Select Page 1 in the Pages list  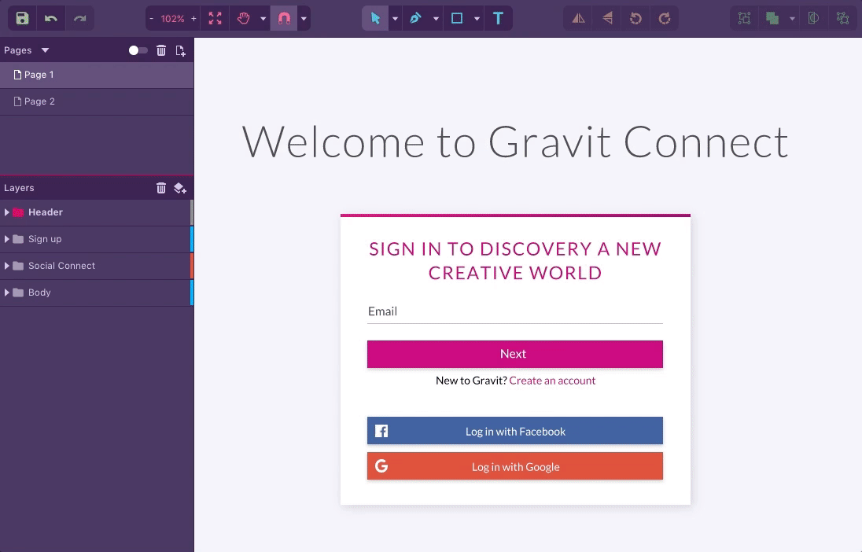pos(97,75)
